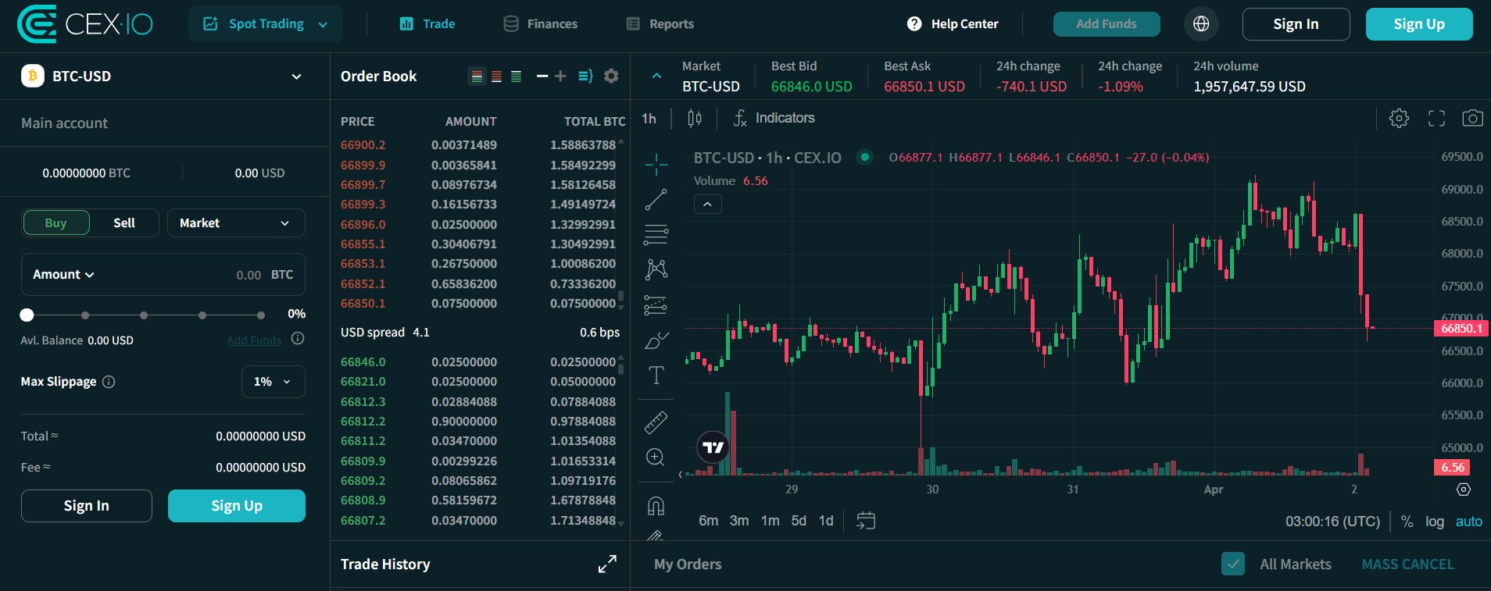Go to the Reports tab
1491x591 pixels.
(x=660, y=24)
